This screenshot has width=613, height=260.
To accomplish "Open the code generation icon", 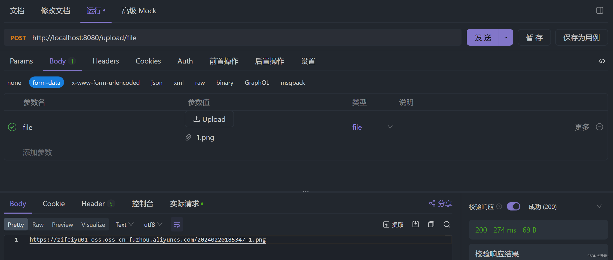I will pos(602,61).
